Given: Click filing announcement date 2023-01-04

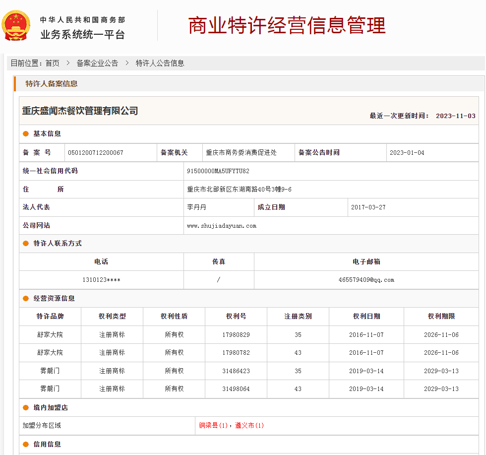Looking at the screenshot, I should coord(407,153).
